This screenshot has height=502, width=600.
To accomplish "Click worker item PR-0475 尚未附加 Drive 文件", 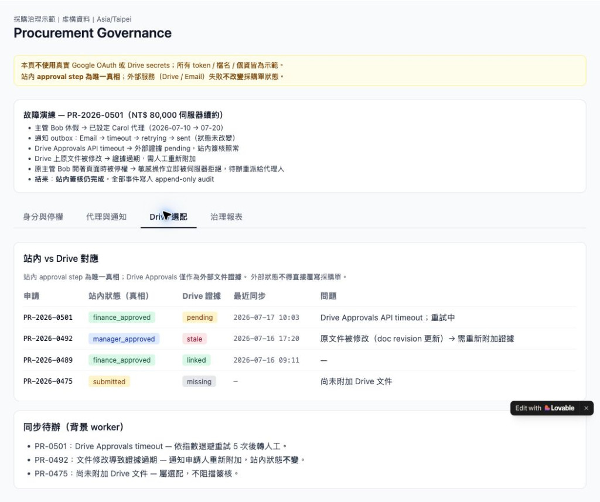I will click(x=137, y=474).
